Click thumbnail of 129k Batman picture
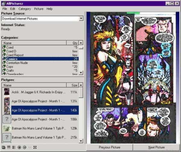The width and height of the screenshot is (181, 152). pos(7,128)
